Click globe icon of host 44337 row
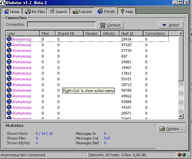Screen dimensions: 192x159 click(9, 107)
